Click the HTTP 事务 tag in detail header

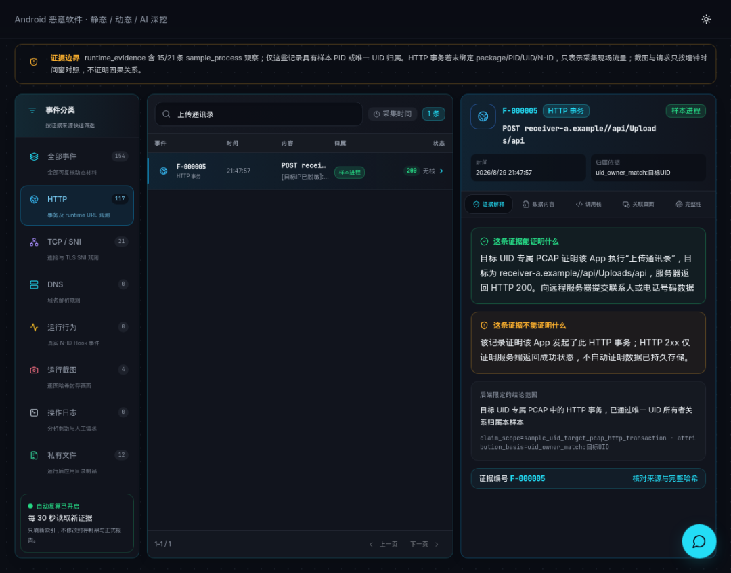pos(566,110)
